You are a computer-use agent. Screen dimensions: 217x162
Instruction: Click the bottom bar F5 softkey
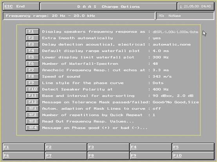pyautogui.click(x=193, y=147)
